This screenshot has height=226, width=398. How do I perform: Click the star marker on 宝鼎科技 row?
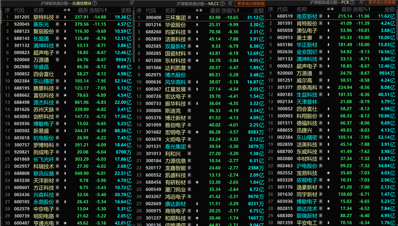(x=328, y=173)
